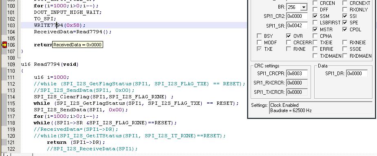Toggle the CPOL checkbox
This screenshot has height=156, width=377.
coord(345,30)
